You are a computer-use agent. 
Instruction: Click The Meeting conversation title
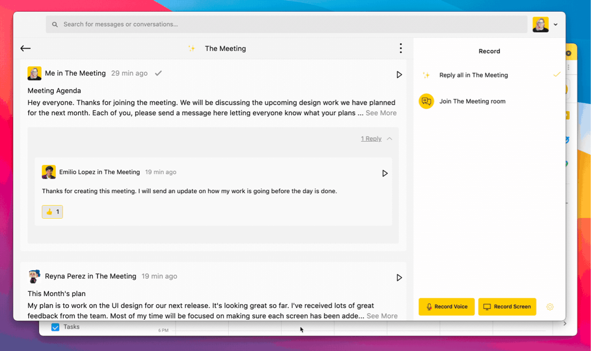coord(225,48)
